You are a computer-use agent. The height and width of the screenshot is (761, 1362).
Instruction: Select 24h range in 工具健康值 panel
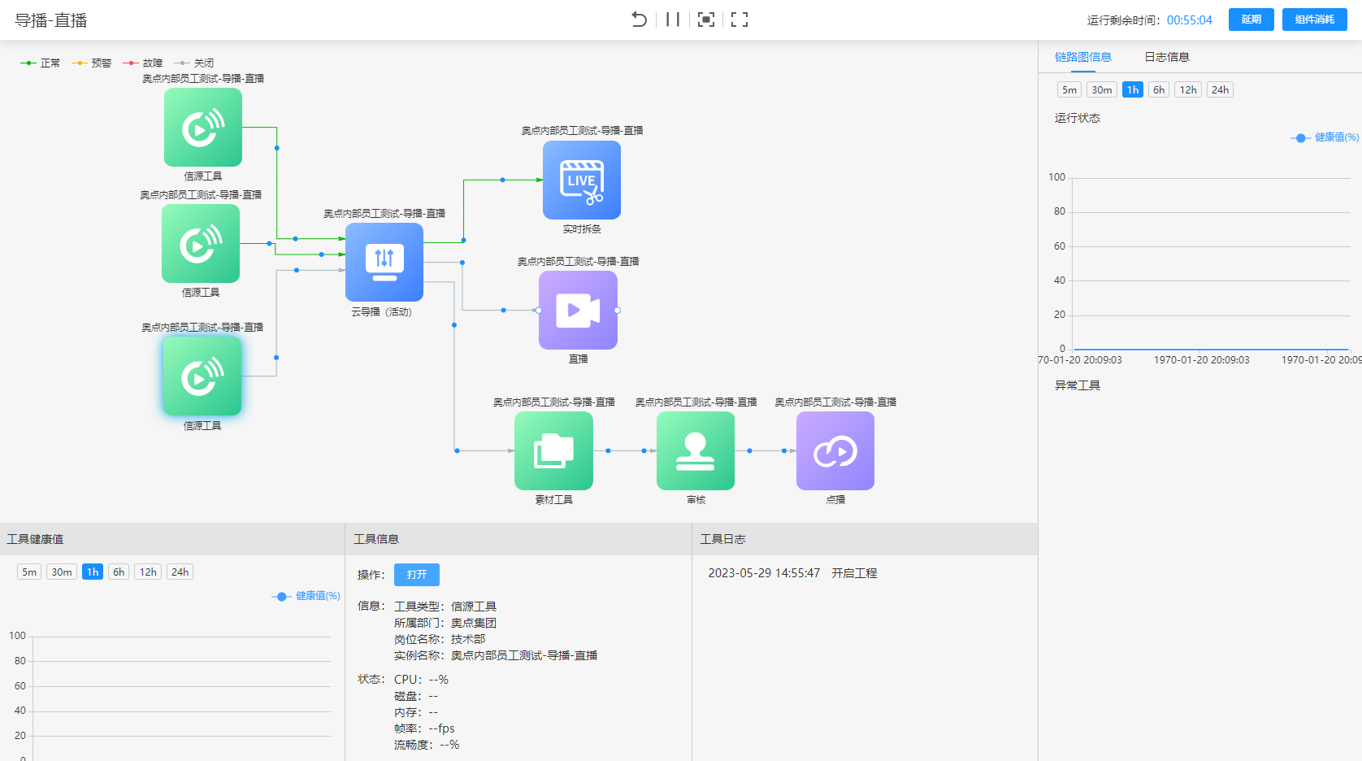point(180,572)
